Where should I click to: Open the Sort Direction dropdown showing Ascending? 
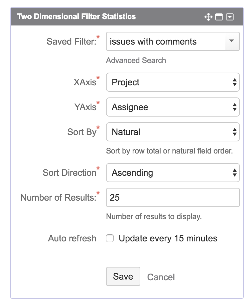click(x=173, y=173)
